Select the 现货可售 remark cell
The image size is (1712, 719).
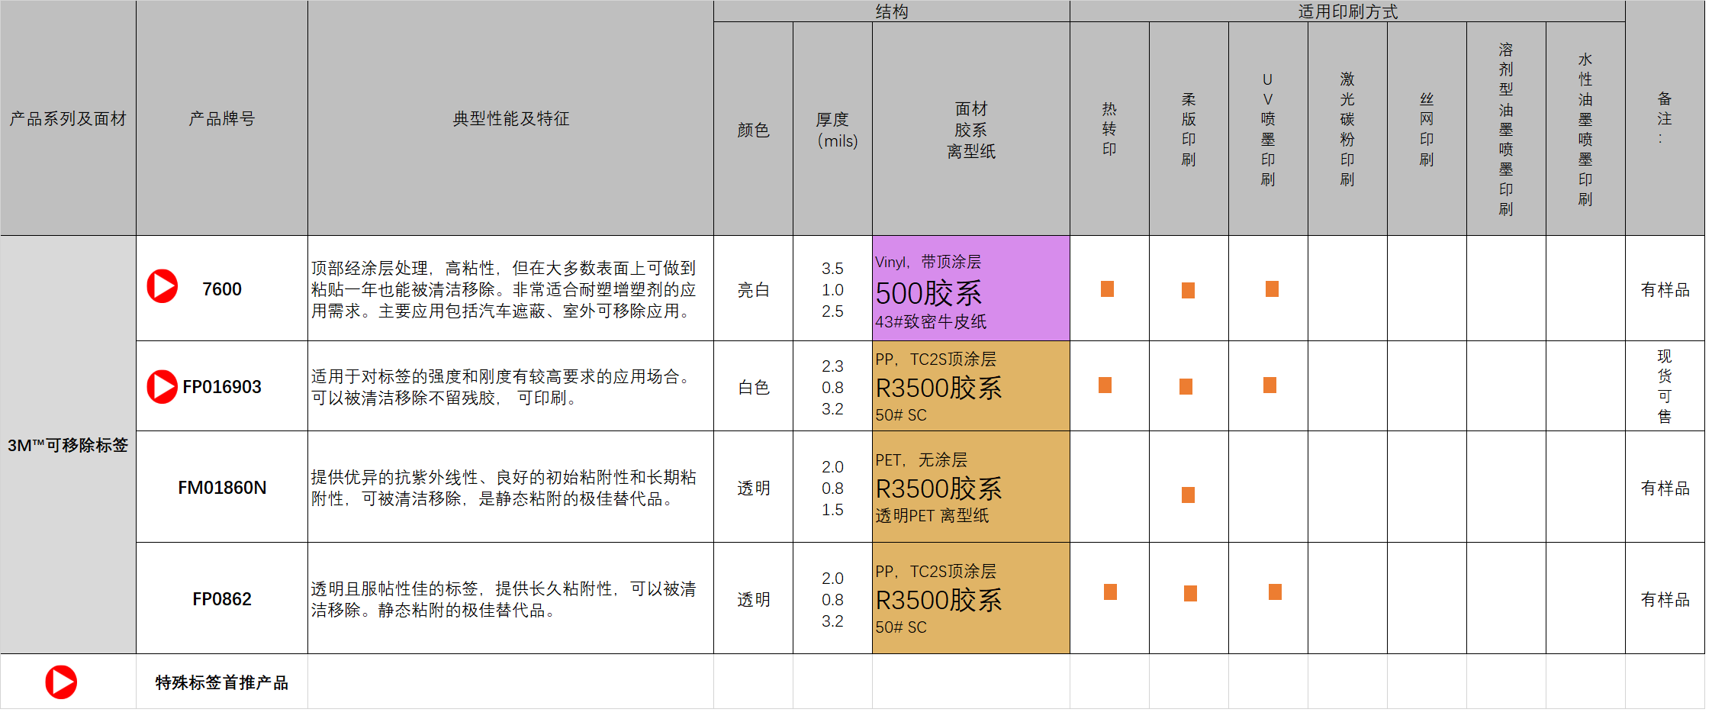click(1665, 386)
